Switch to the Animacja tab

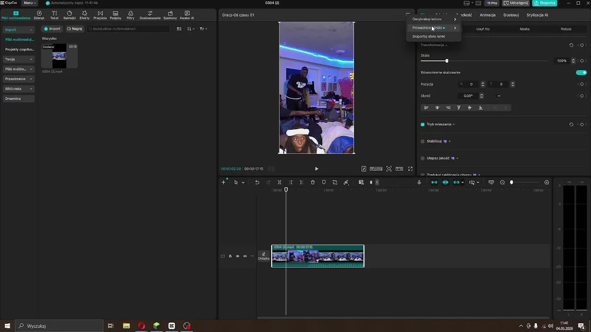(487, 15)
